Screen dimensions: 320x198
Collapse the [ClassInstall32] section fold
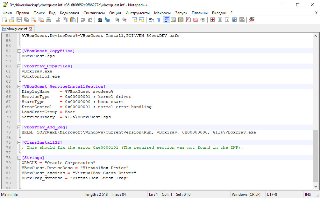point(19,143)
